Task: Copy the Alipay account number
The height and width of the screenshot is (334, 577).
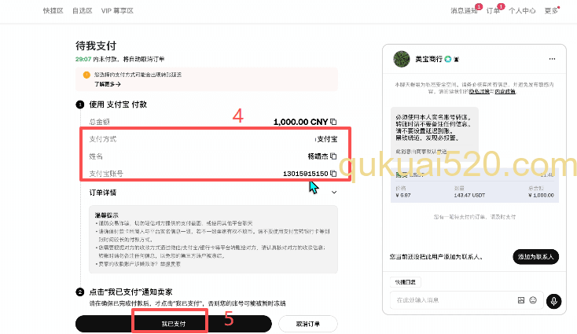Action: [x=333, y=173]
